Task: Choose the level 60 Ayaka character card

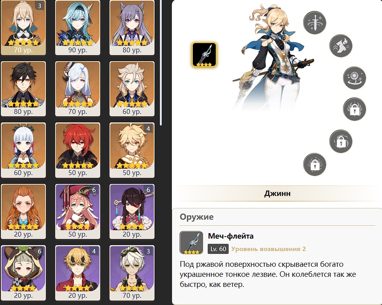Action: click(23, 150)
